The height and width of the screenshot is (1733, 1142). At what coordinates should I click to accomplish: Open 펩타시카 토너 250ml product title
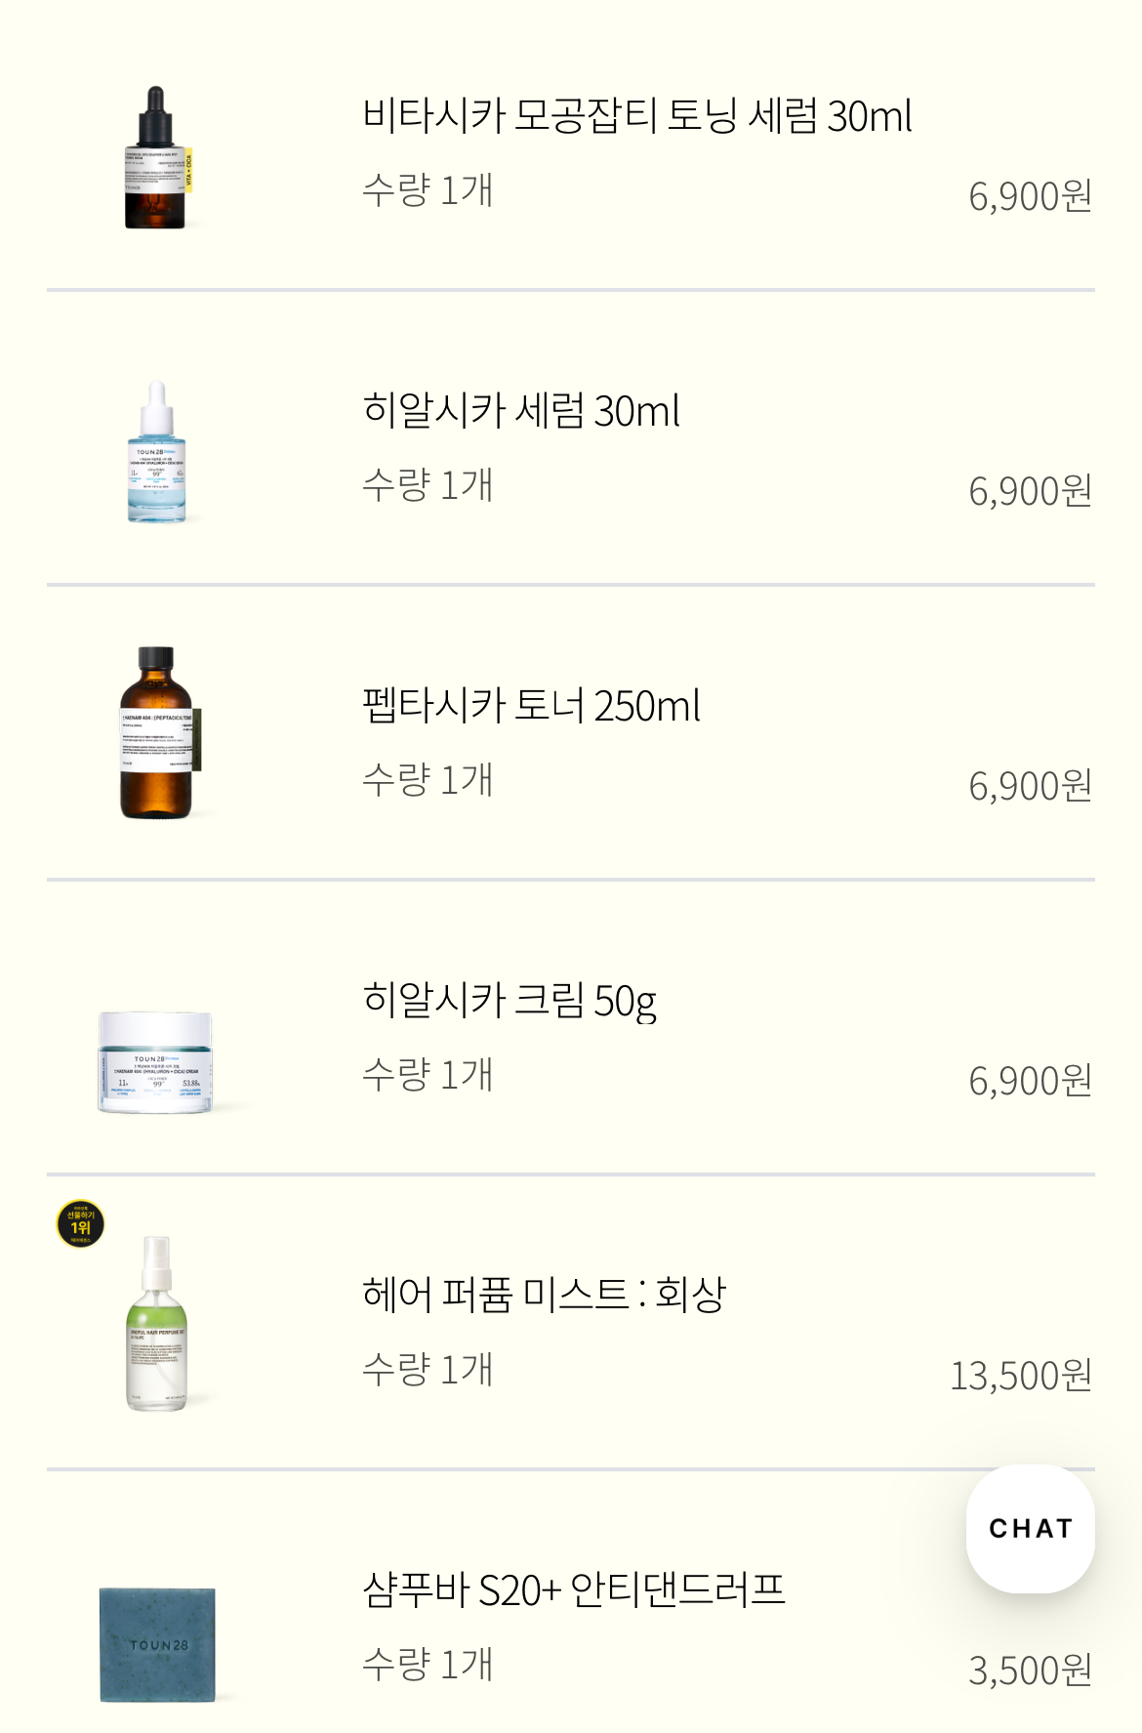pos(531,705)
